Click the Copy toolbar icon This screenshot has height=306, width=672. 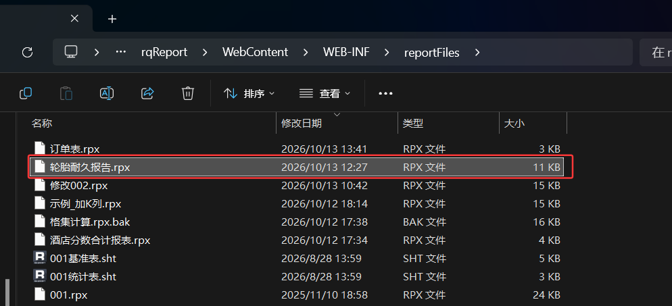click(x=26, y=93)
